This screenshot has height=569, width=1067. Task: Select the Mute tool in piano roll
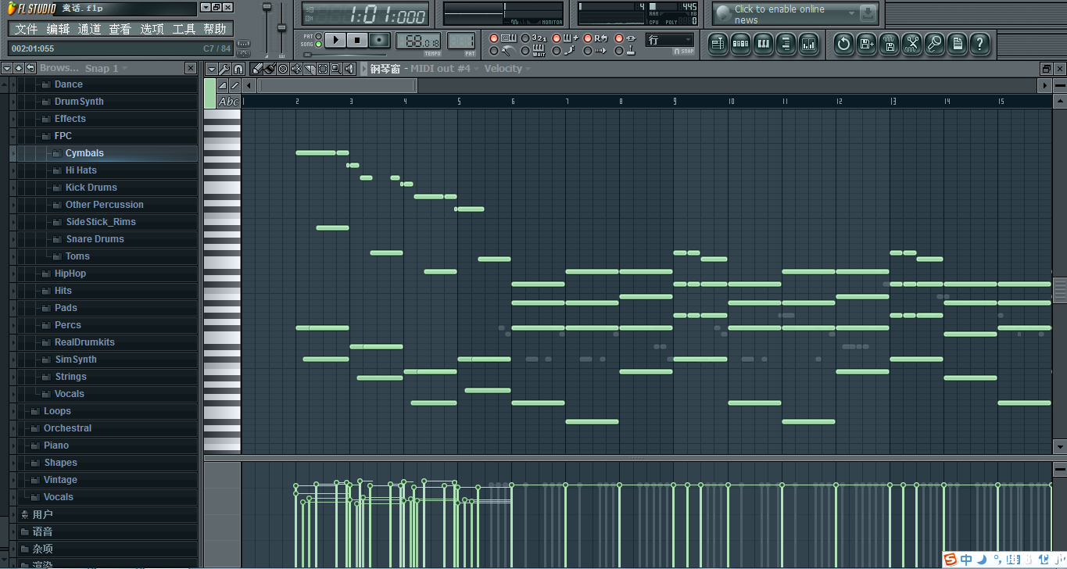coord(296,69)
